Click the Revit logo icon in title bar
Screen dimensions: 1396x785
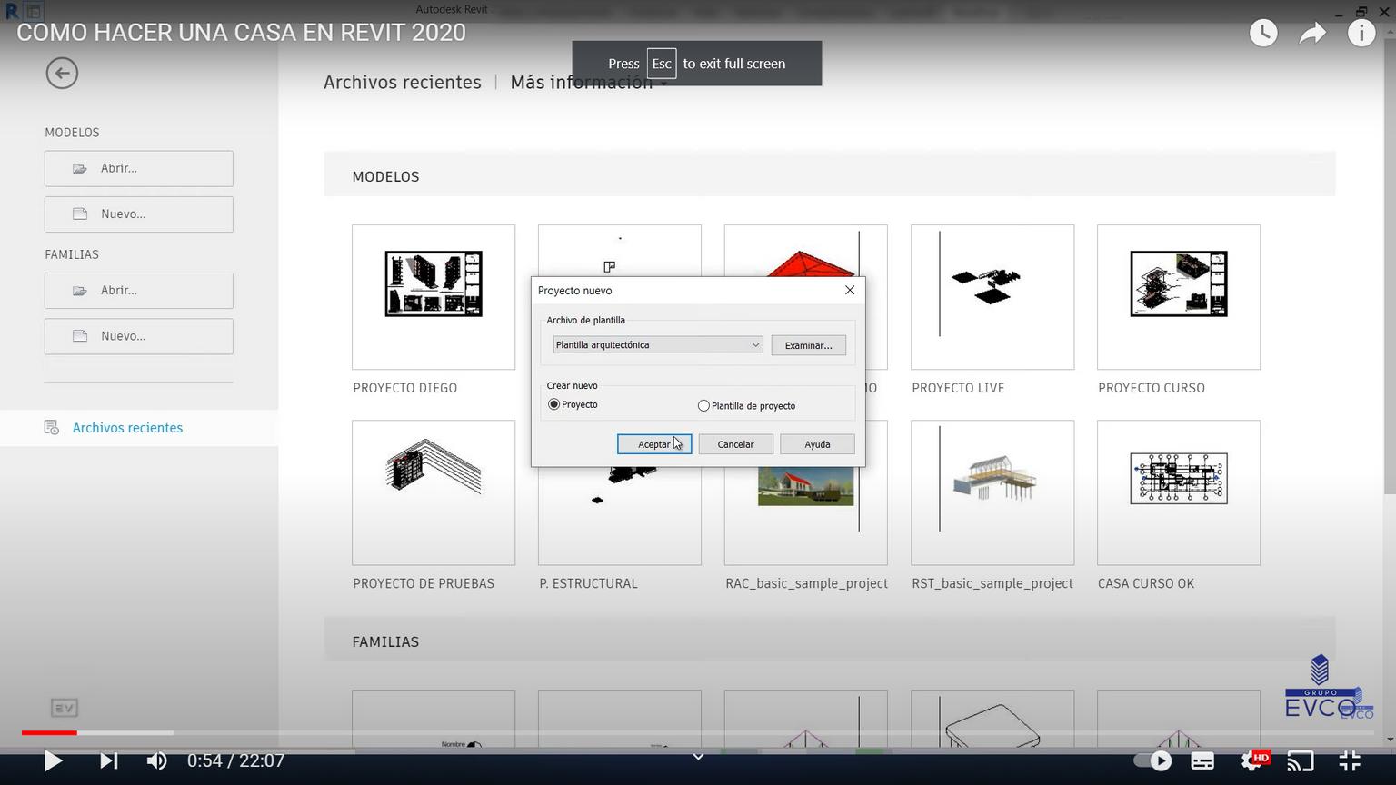(12, 11)
